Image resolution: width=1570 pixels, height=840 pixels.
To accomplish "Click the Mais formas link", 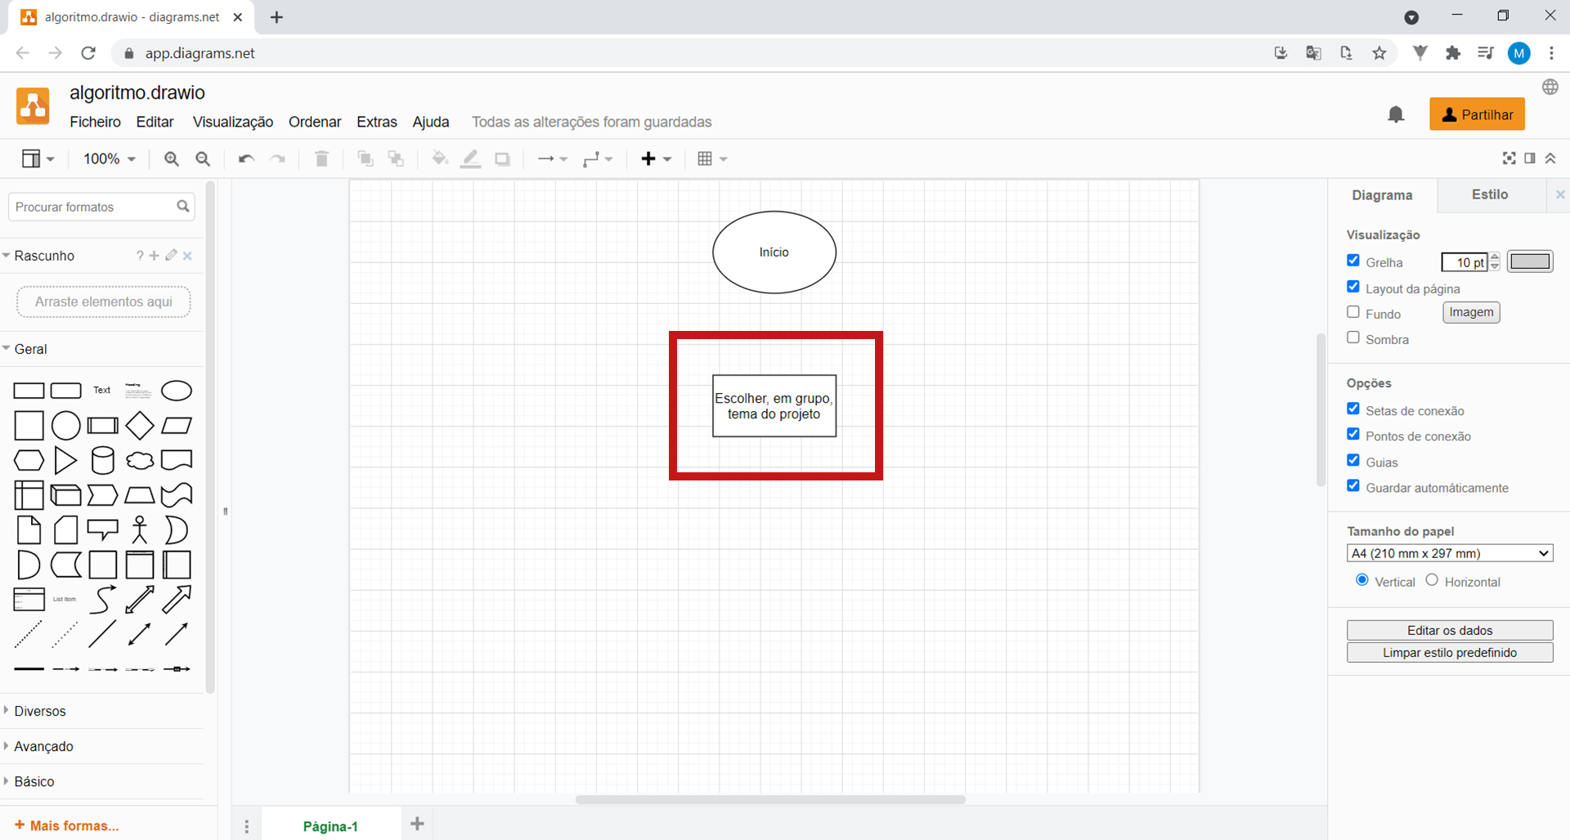I will coord(67,825).
